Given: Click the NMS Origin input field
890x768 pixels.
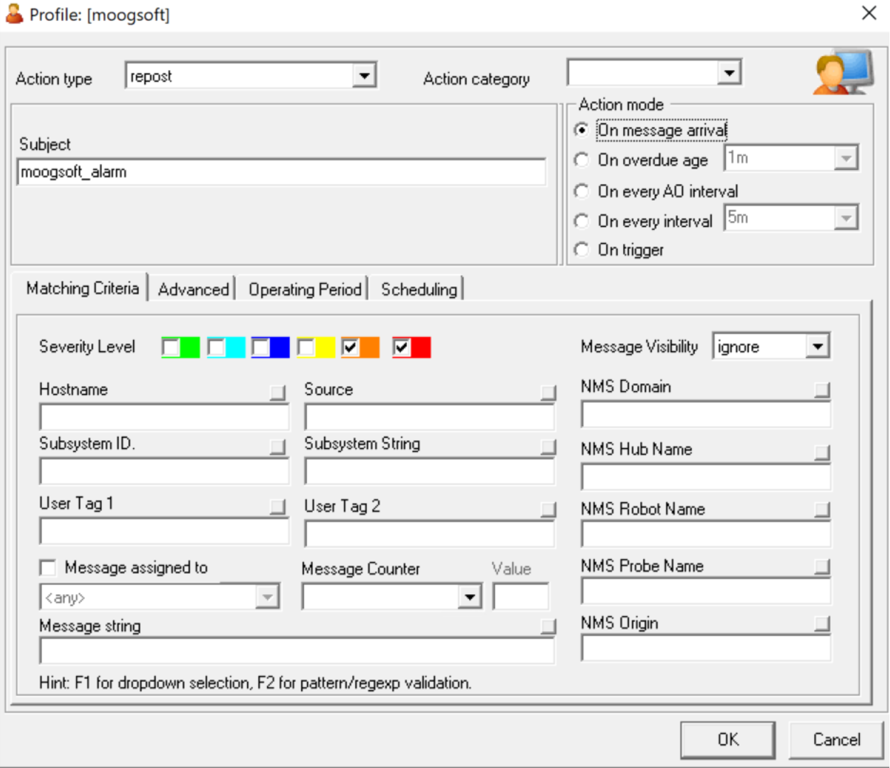Looking at the screenshot, I should 706,648.
